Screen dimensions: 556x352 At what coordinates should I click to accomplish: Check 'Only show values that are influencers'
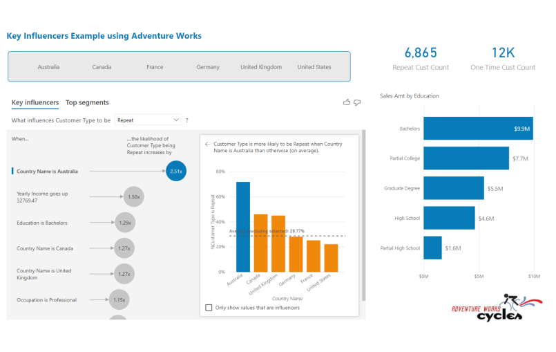tap(209, 308)
